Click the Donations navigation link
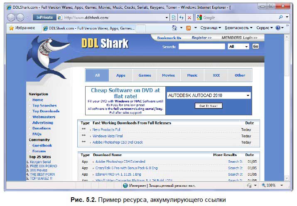Image resolution: width=297 pixels, height=206 pixels. point(42,128)
